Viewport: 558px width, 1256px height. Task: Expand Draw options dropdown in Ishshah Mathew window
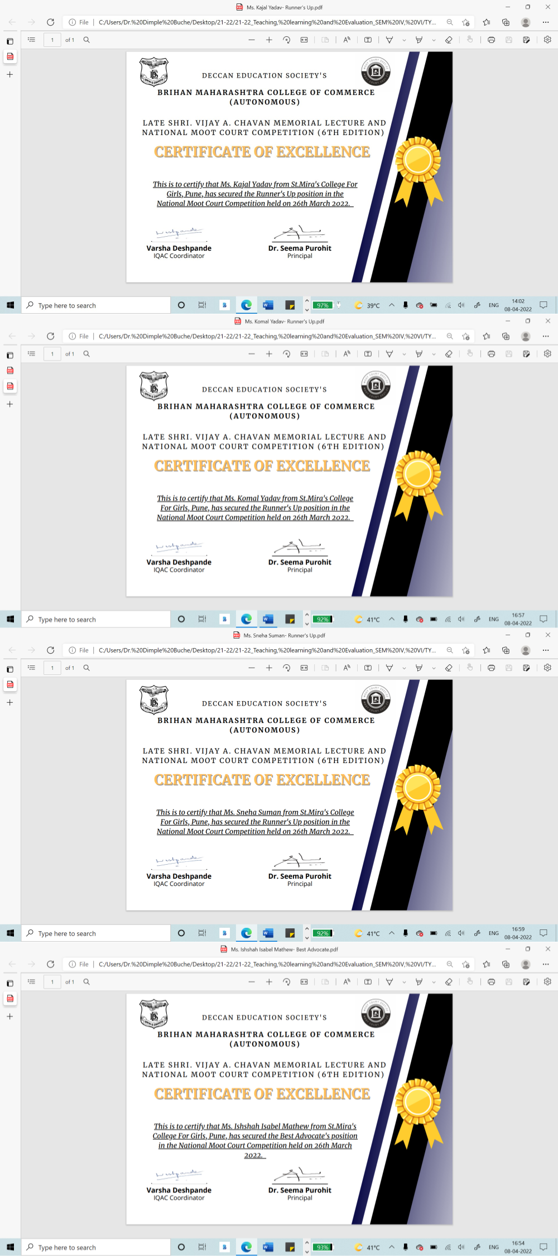coord(404,981)
